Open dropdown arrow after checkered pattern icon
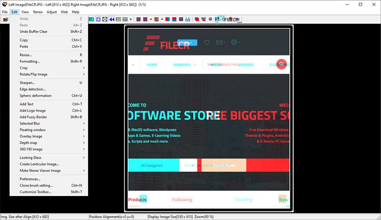The image size is (381, 220). pyautogui.click(x=162, y=20)
